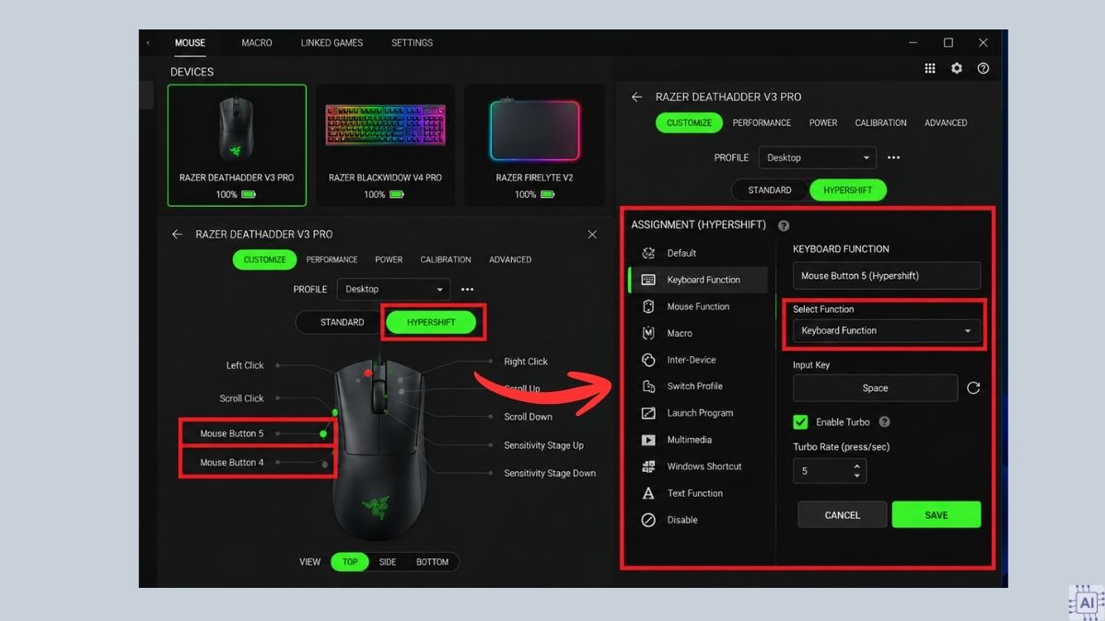Open the Linked Games tab
Screen dimensions: 1105x621
pos(331,42)
